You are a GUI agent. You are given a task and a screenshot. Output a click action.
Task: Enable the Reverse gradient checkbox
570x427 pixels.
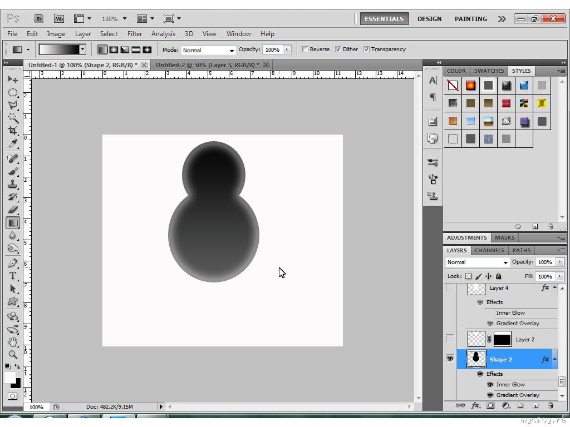click(306, 49)
